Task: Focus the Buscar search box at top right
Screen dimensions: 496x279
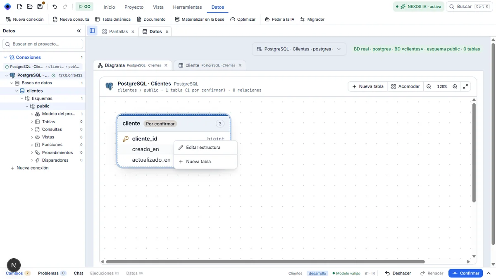Action: point(469,7)
